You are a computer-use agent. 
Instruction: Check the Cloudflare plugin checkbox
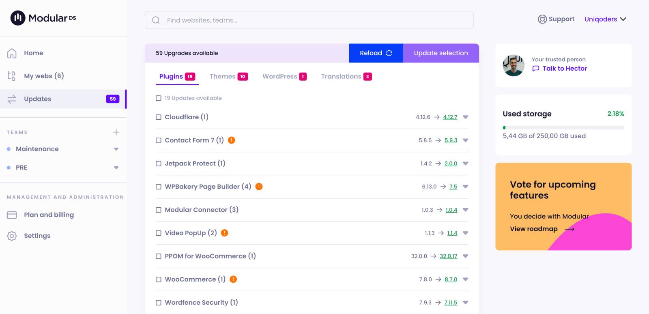coord(159,117)
